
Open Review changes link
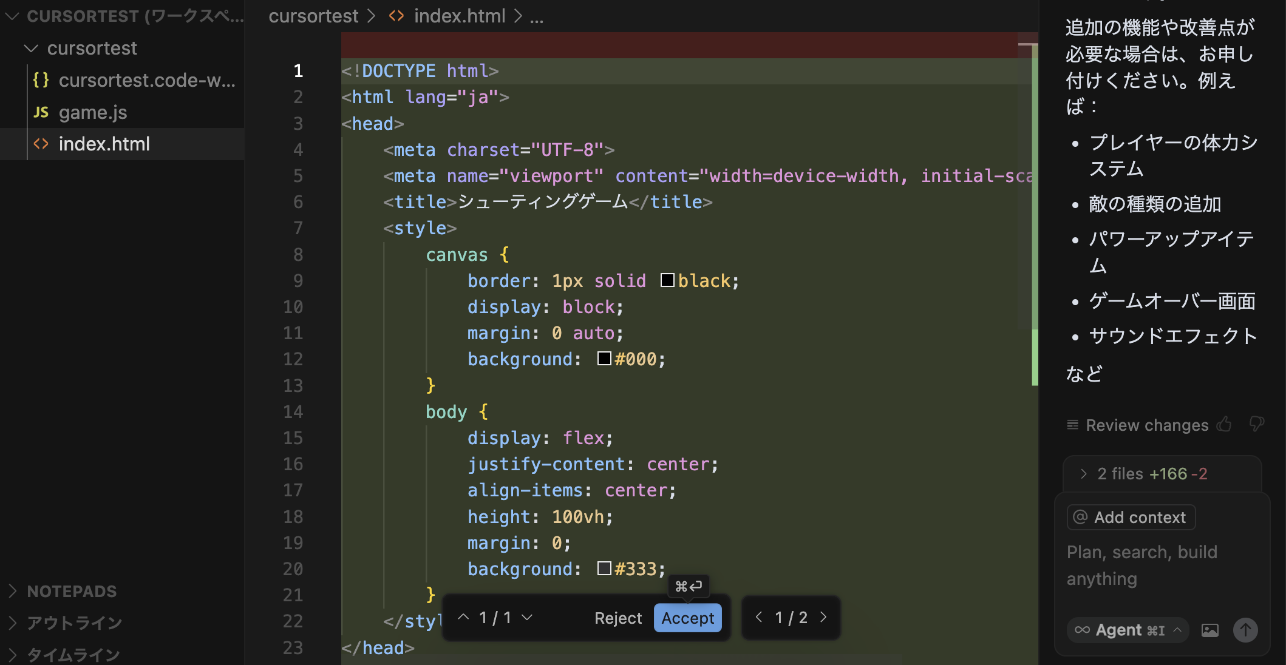pos(1146,425)
